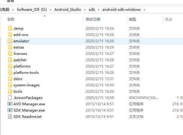The height and width of the screenshot is (135, 183).
Task: Select the SDK Manager.exe file name
Action: 29,110
